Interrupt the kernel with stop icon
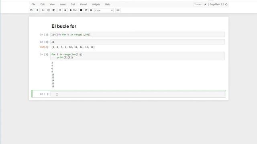257x144 pixels. (81, 10)
